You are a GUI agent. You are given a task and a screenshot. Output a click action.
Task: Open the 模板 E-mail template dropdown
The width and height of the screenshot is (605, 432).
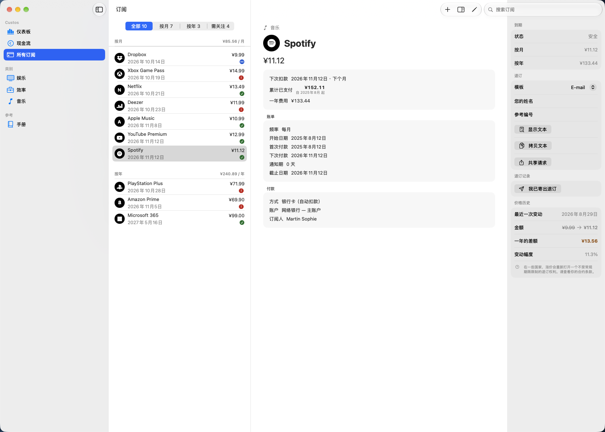[x=583, y=87]
